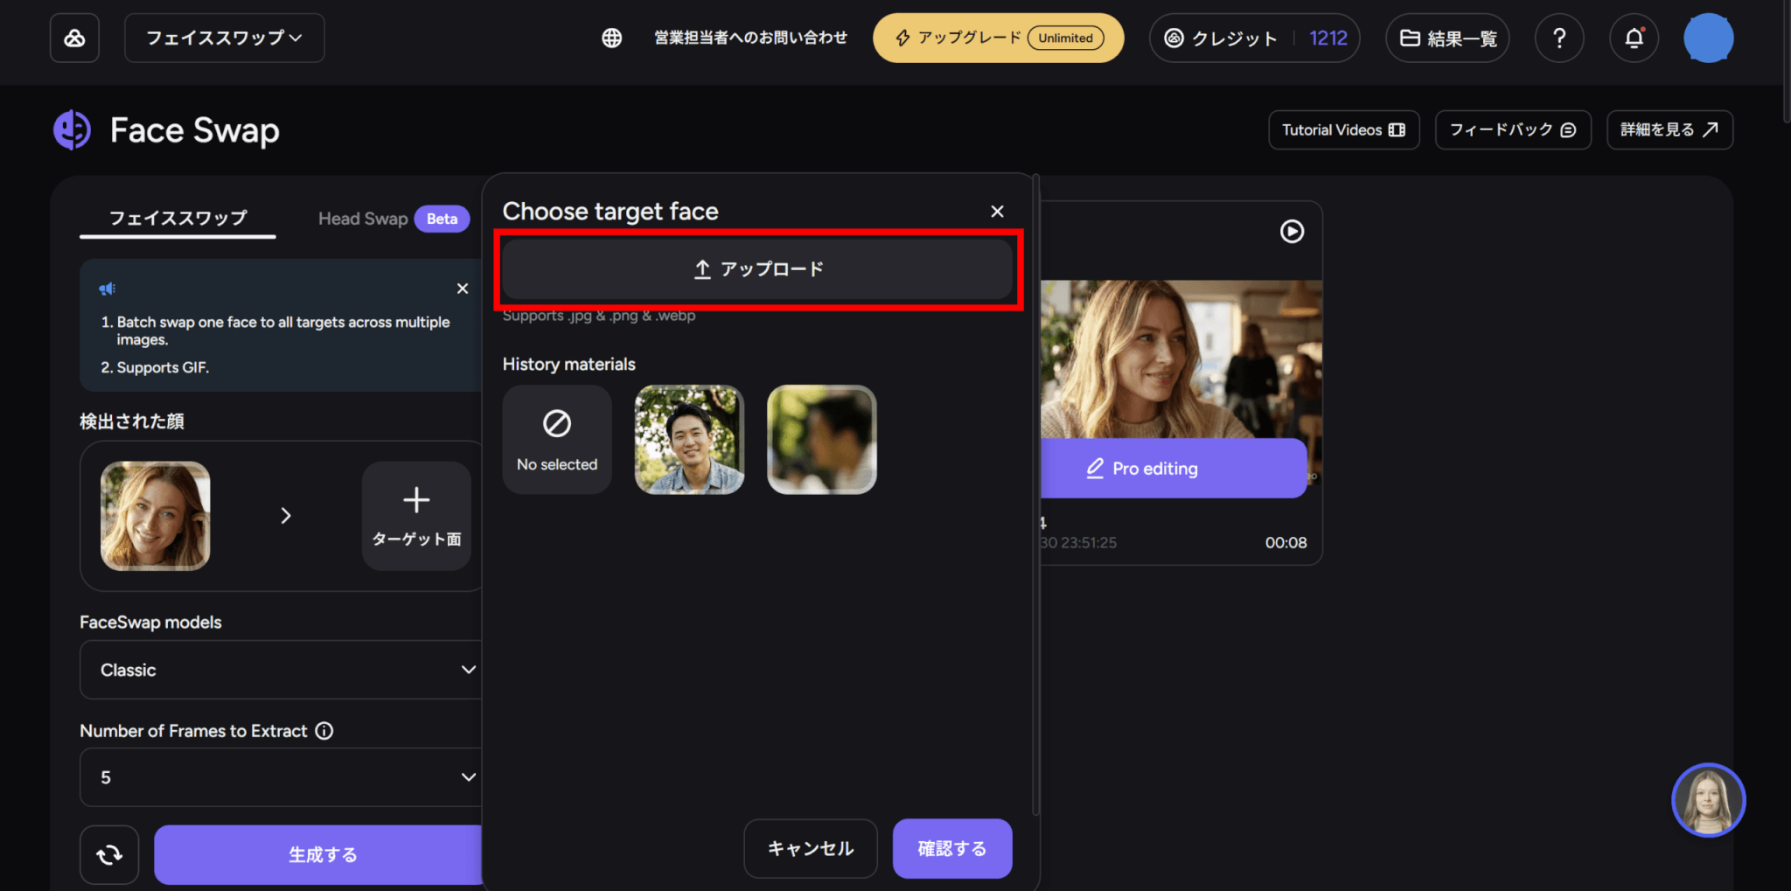1791x891 pixels.
Task: Open the help question mark icon
Action: pos(1559,38)
